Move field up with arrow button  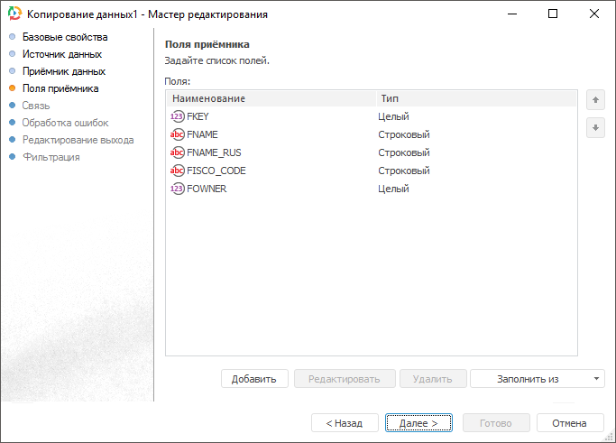click(x=595, y=99)
